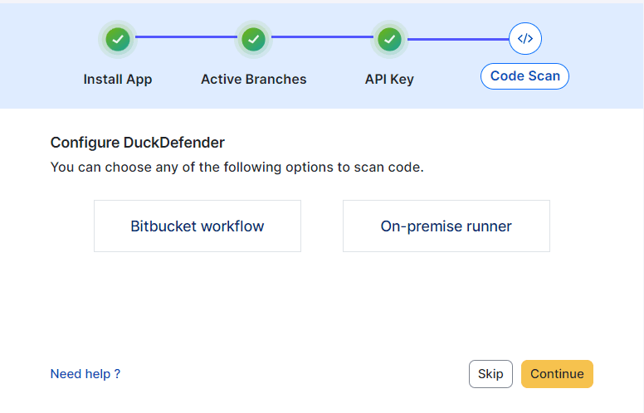
Task: Skip the code scan configuration
Action: click(490, 374)
